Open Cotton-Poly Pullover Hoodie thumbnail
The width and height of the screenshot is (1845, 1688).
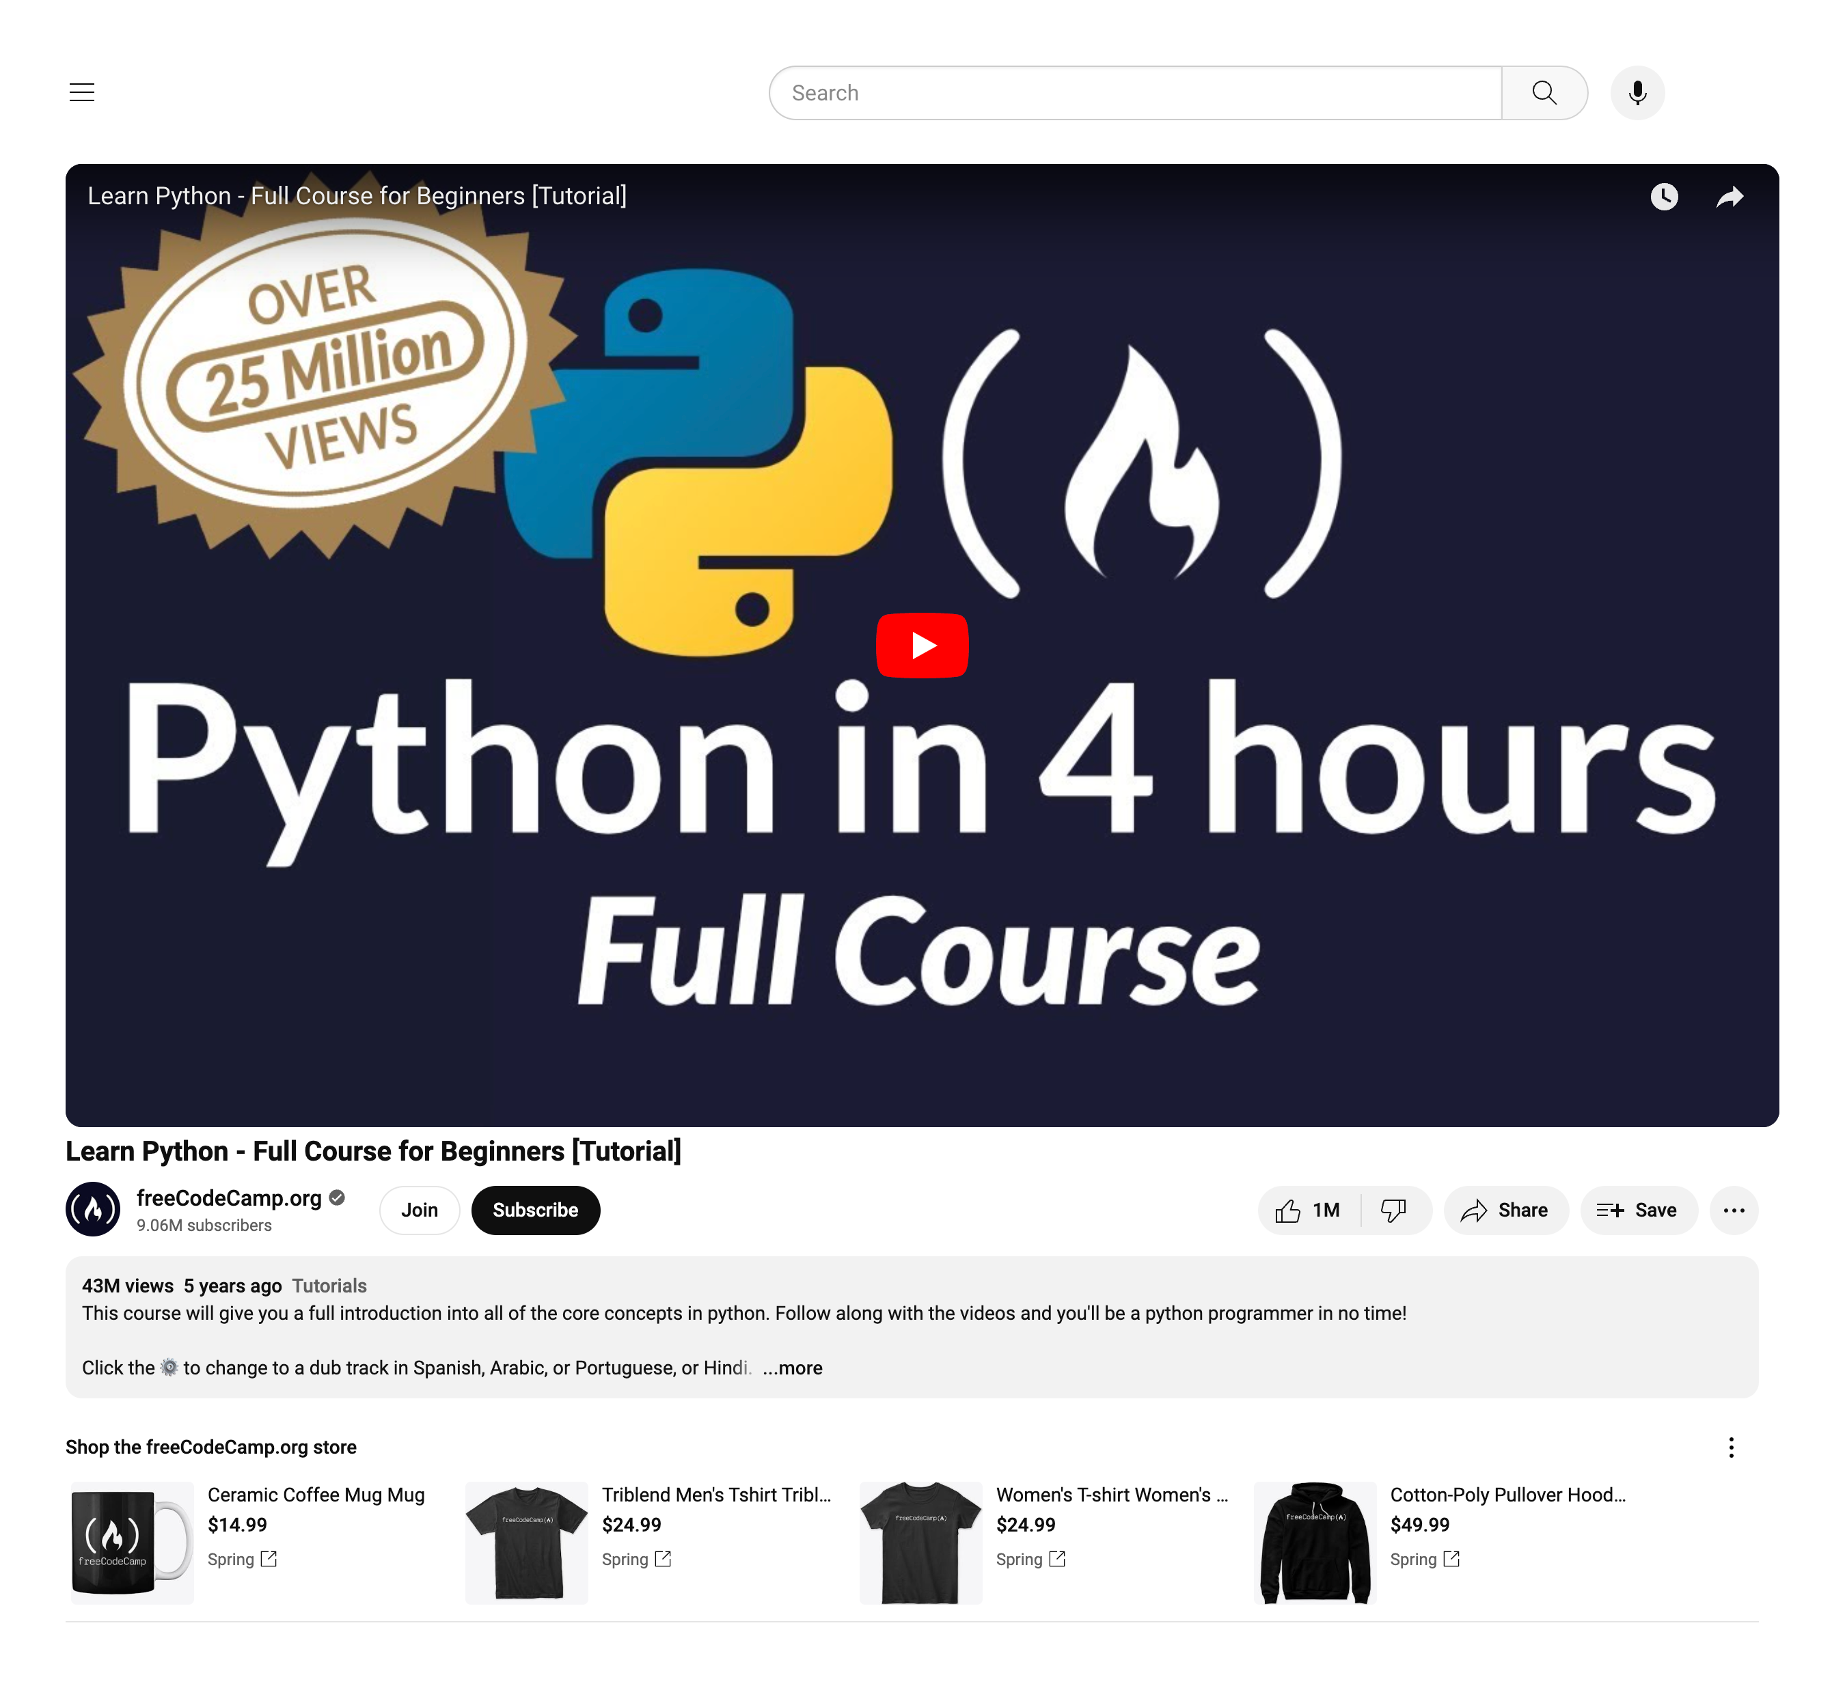click(x=1315, y=1542)
